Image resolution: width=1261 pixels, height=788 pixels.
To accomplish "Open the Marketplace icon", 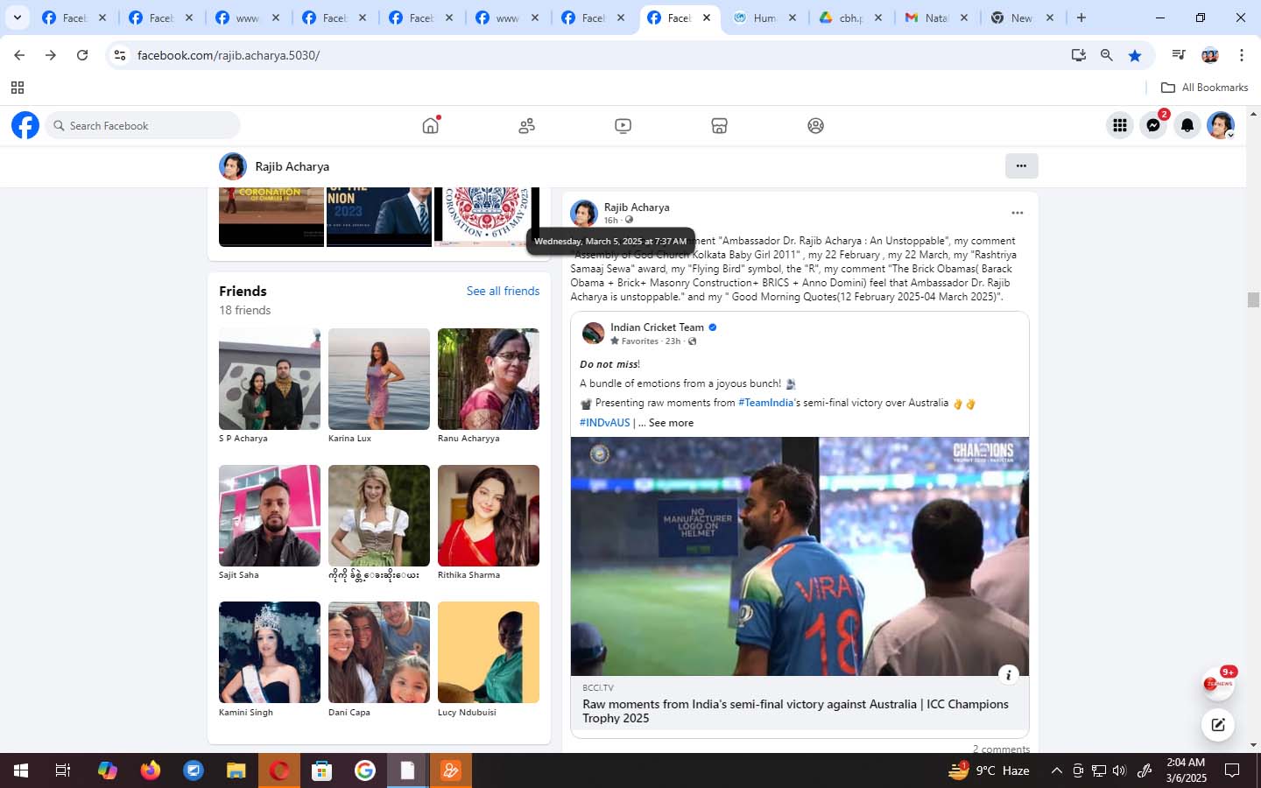I will point(719,126).
